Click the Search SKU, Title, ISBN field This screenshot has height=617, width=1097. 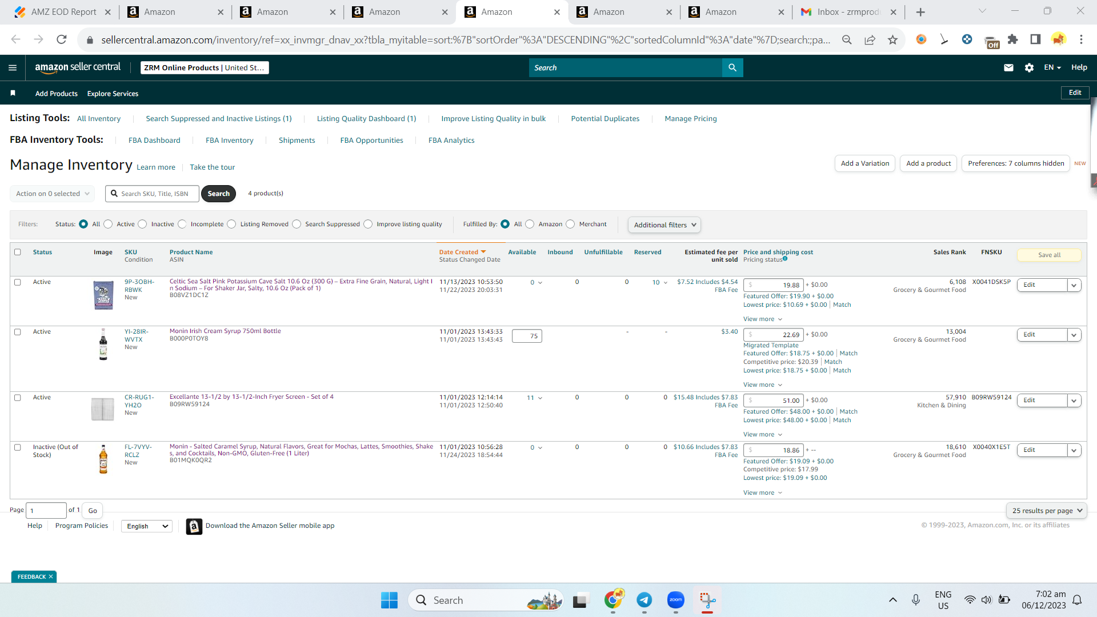coord(153,194)
